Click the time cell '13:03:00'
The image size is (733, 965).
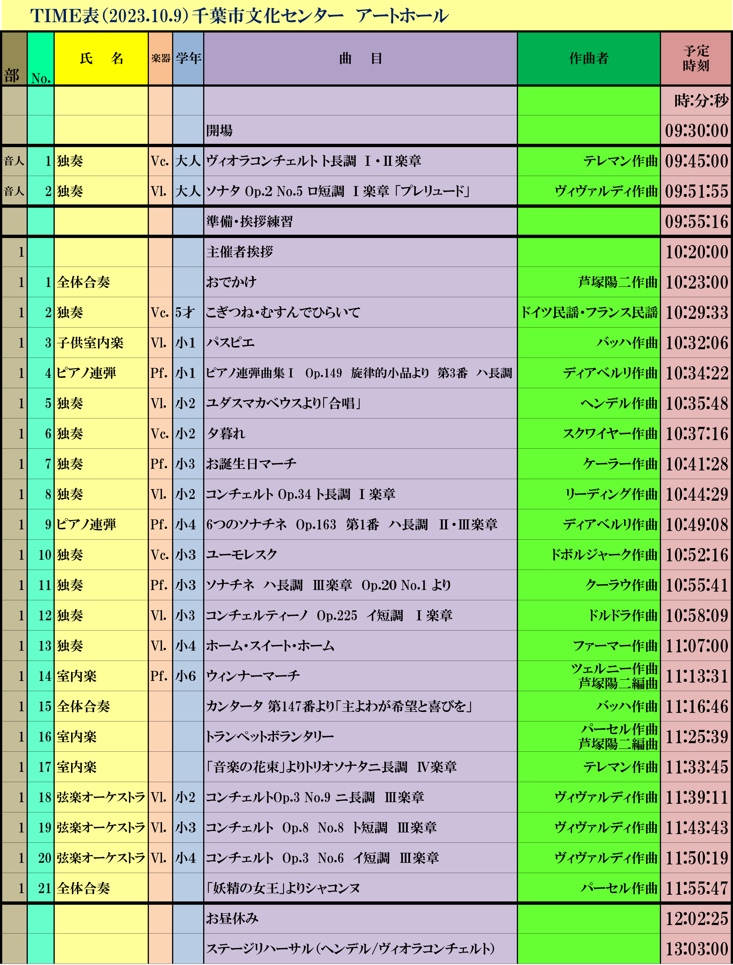pyautogui.click(x=696, y=949)
